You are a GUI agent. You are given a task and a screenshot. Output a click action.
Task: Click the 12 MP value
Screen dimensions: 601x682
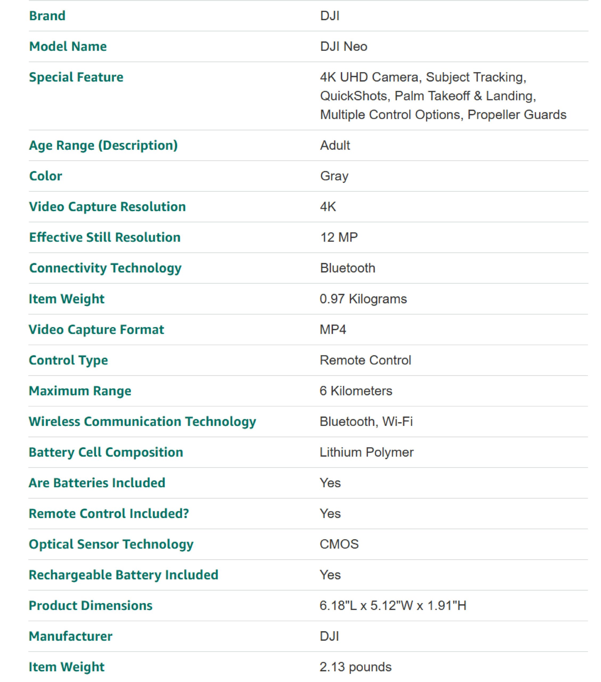tap(339, 238)
